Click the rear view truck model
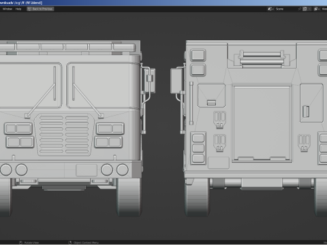The image size is (327, 245). 249,128
